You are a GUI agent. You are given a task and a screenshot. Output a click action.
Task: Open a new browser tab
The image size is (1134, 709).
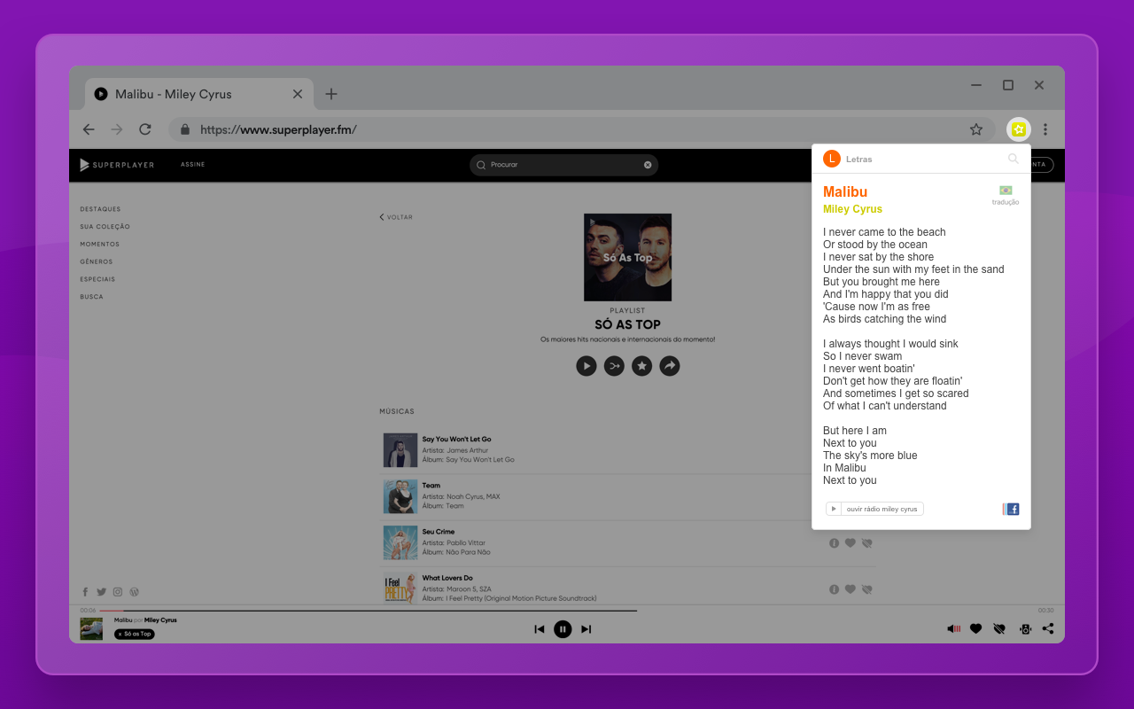(x=331, y=94)
